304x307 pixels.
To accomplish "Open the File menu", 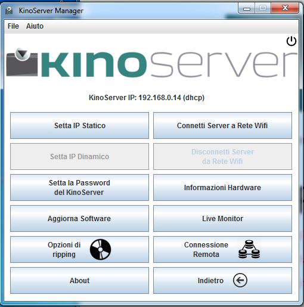I will point(13,26).
